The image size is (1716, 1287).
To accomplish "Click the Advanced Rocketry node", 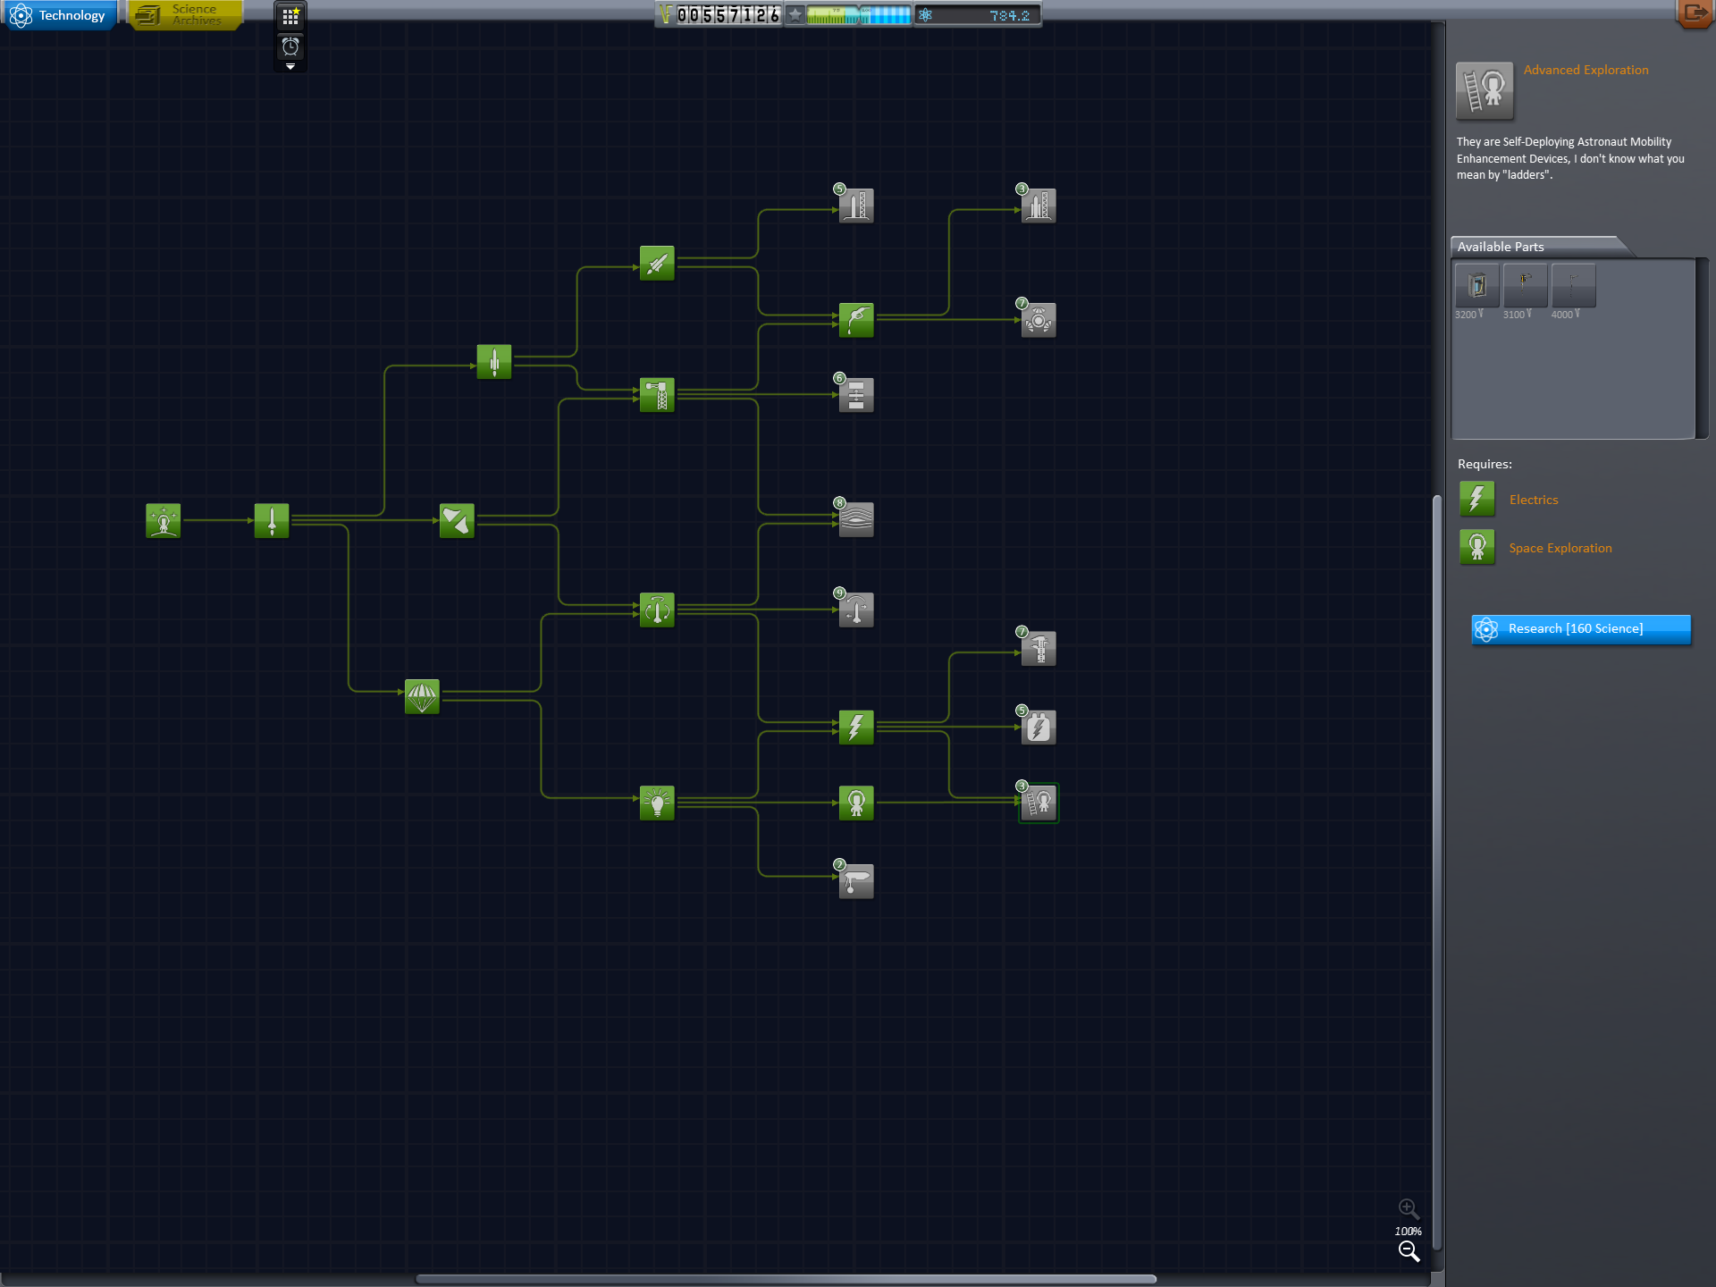I will [657, 263].
